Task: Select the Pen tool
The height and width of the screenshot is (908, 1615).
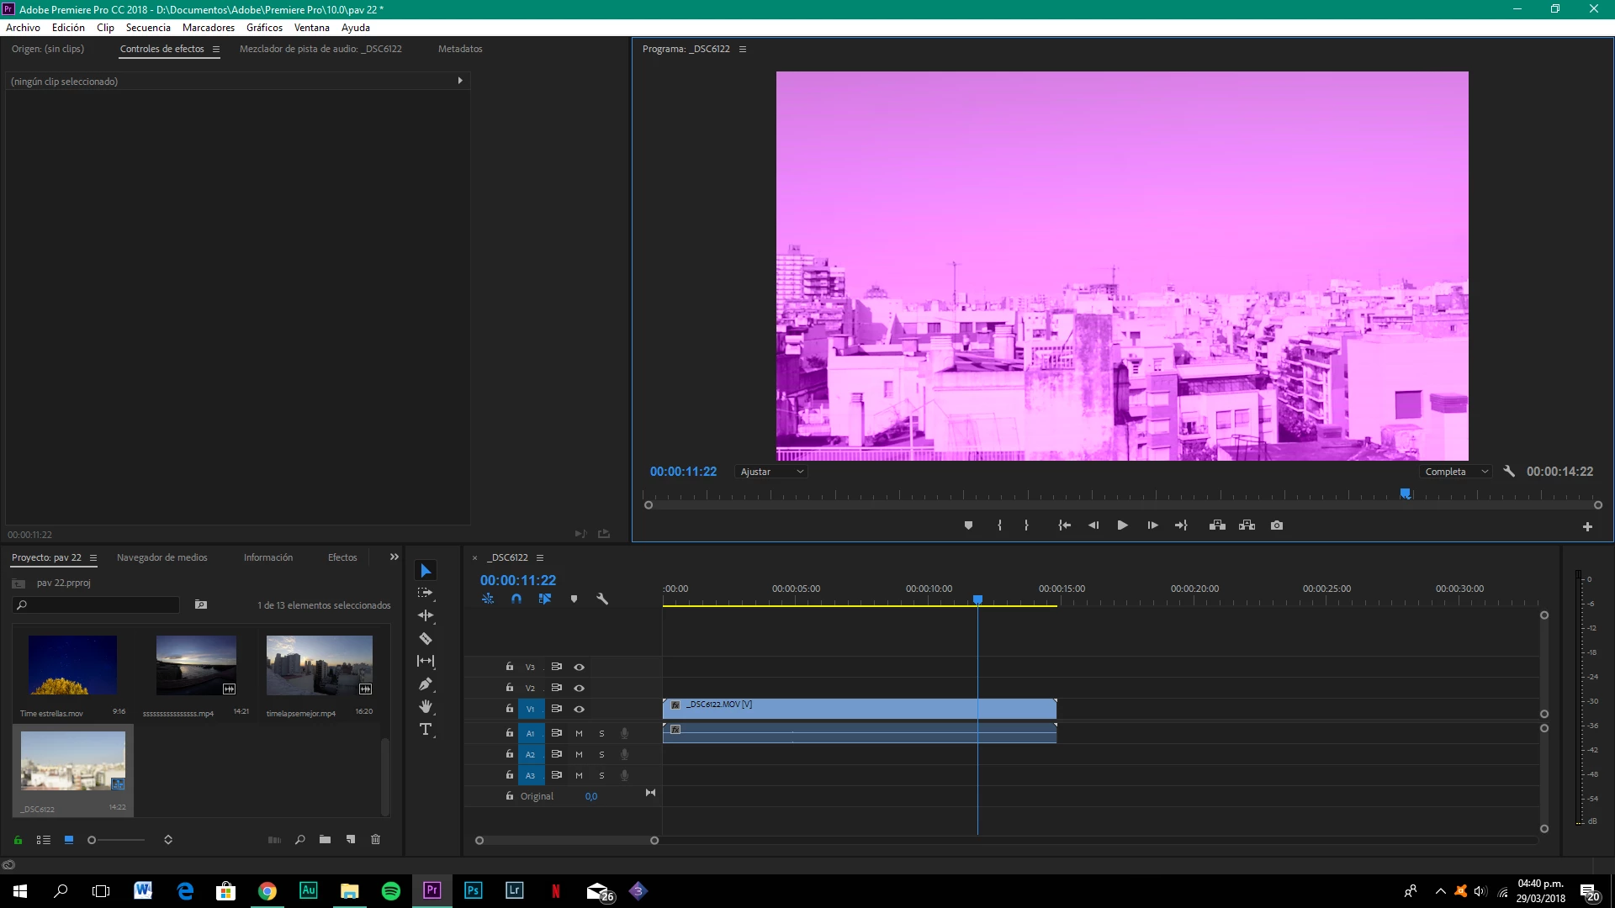Action: coord(426,684)
